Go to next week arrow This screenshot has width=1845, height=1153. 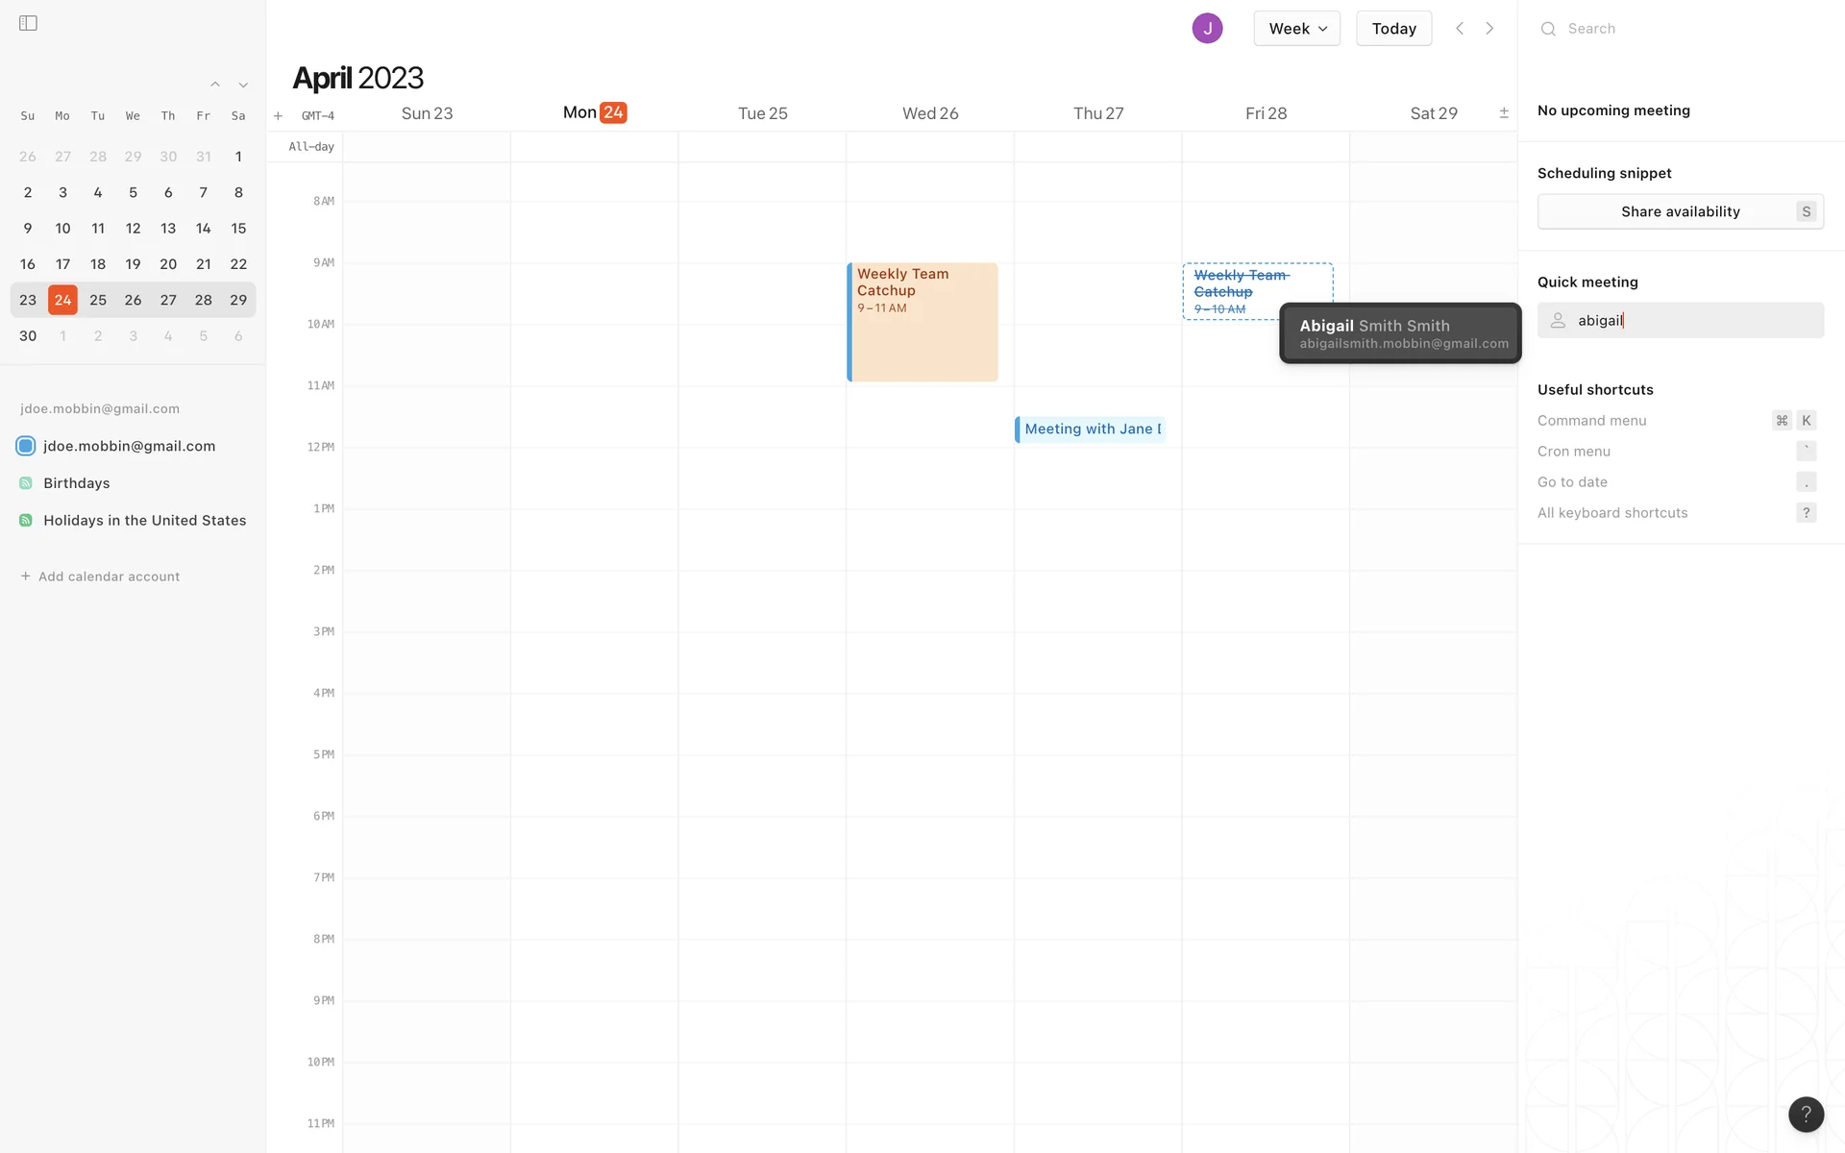point(1489,28)
